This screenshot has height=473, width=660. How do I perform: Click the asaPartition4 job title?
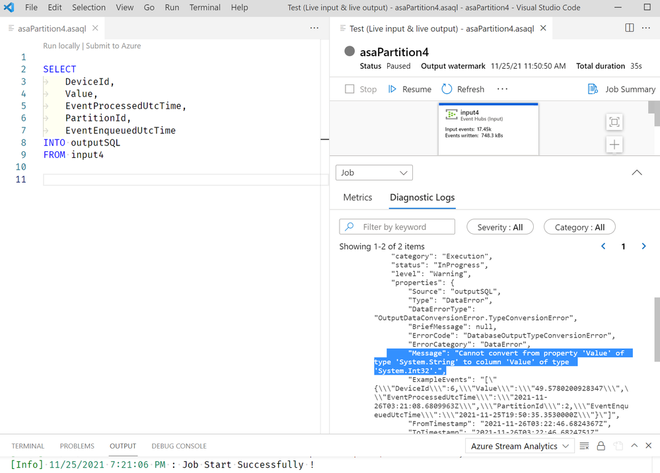(394, 52)
